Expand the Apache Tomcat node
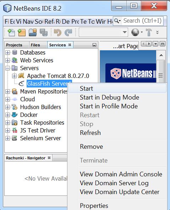 (14, 76)
